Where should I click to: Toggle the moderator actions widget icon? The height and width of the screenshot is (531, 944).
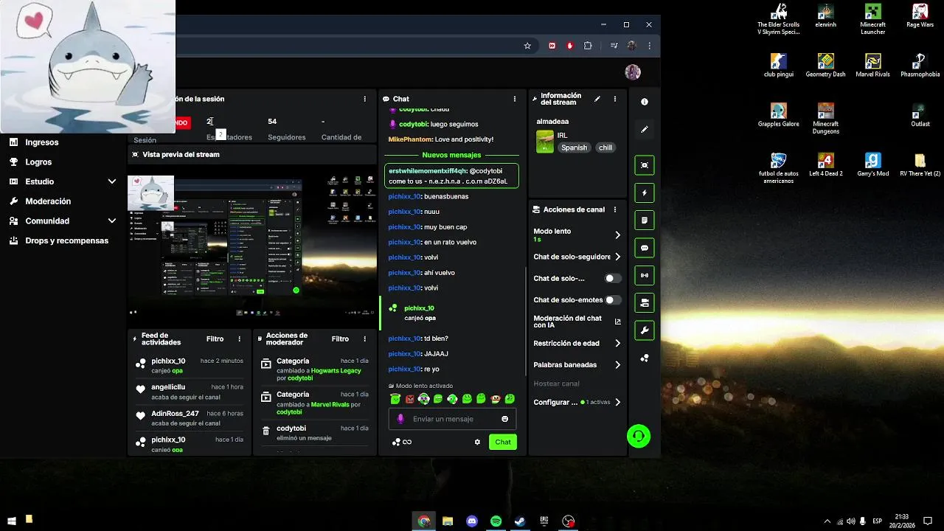point(645,302)
